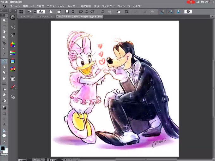The height and width of the screenshot is (161, 215).
Task: Select the Move layer tool
Action: click(x=4, y=43)
